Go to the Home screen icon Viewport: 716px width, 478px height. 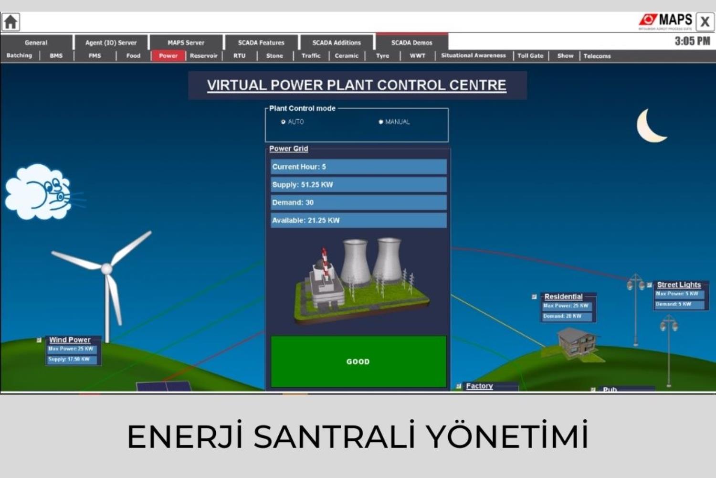[x=11, y=22]
